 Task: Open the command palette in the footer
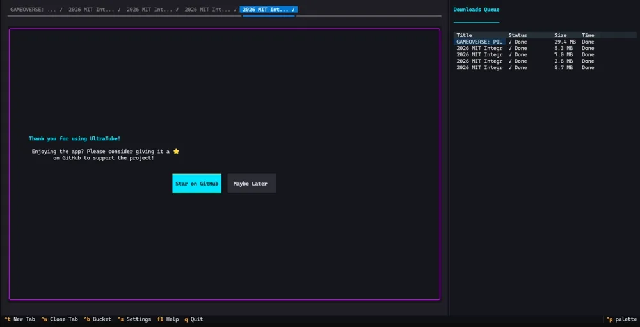[621, 319]
